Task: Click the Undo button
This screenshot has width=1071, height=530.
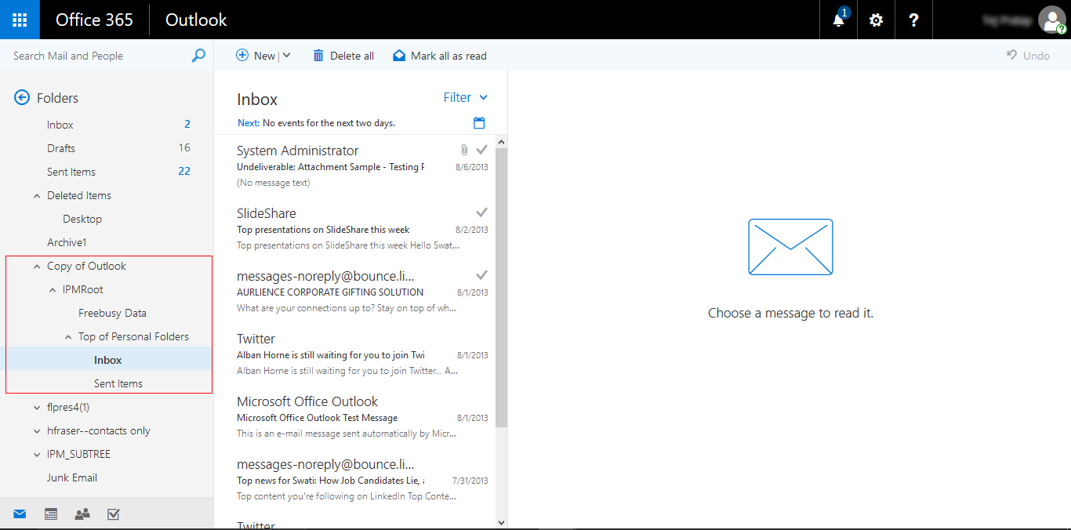Action: pos(1028,56)
